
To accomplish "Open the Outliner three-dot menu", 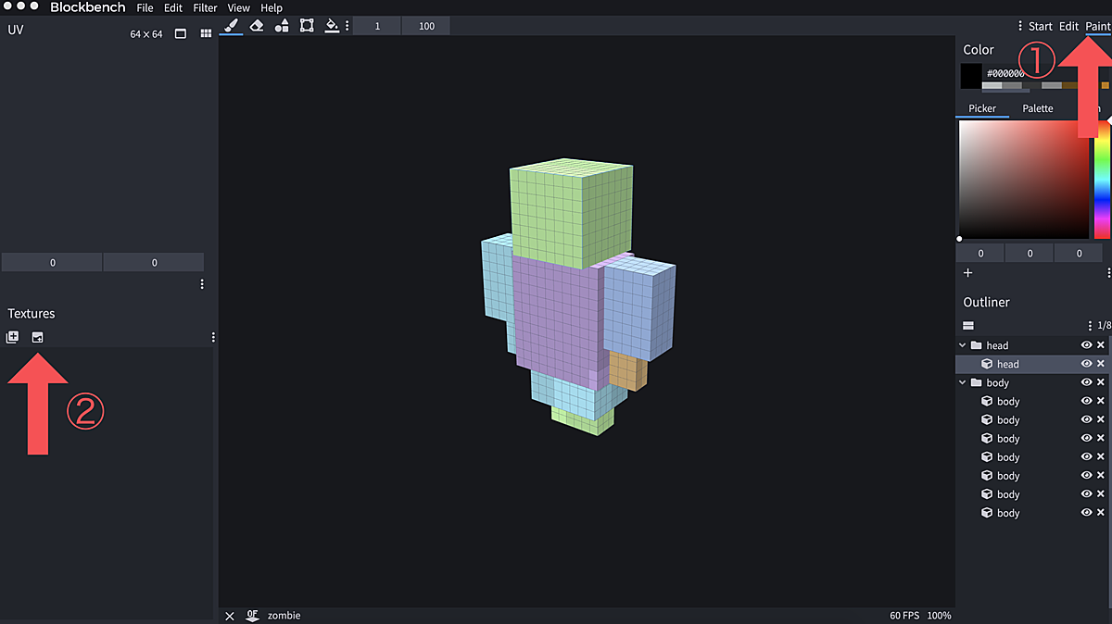I will tap(1090, 326).
